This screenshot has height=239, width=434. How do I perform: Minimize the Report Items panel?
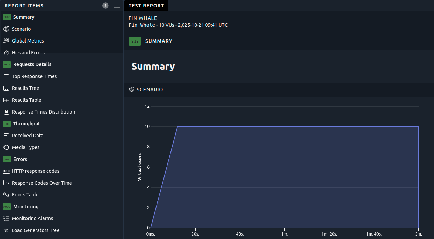pos(116,6)
